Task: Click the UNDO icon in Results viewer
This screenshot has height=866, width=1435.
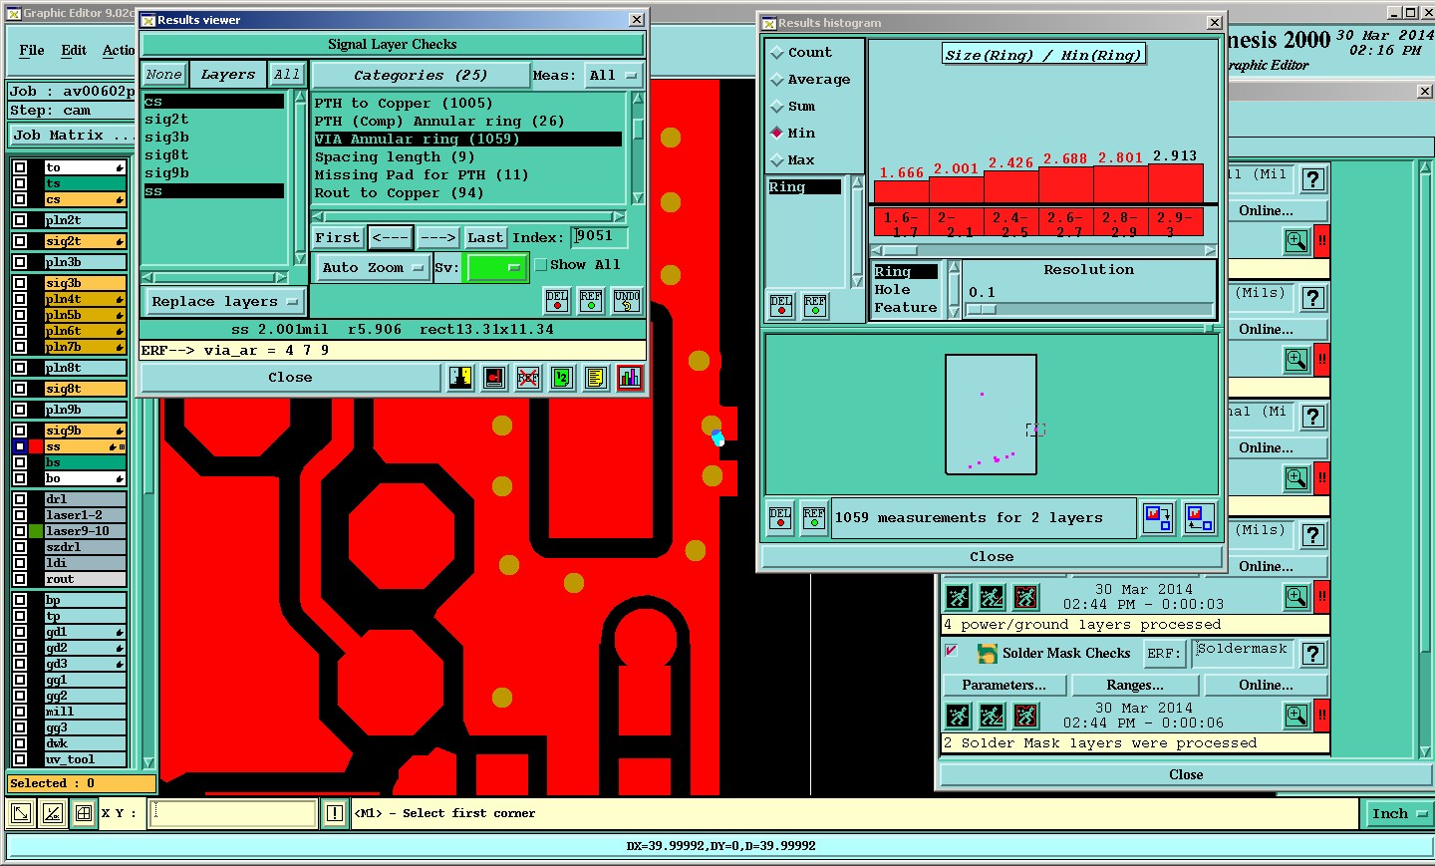Action: pos(627,300)
